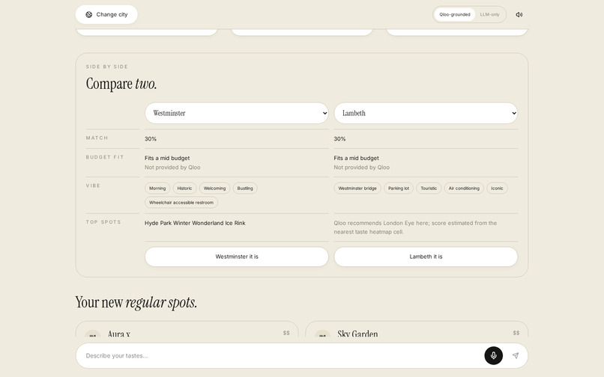604x377 pixels.
Task: Click the Westminster bridge tag
Action: pos(357,188)
